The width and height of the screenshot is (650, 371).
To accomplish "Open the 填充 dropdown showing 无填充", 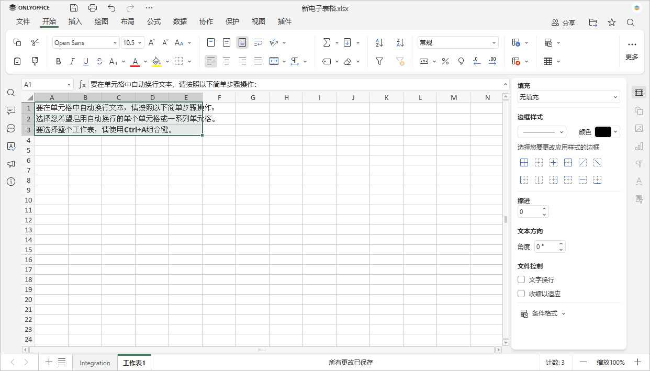I will point(568,97).
